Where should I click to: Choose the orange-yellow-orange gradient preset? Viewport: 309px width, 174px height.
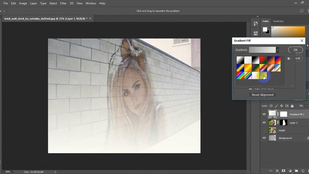pos(248,68)
